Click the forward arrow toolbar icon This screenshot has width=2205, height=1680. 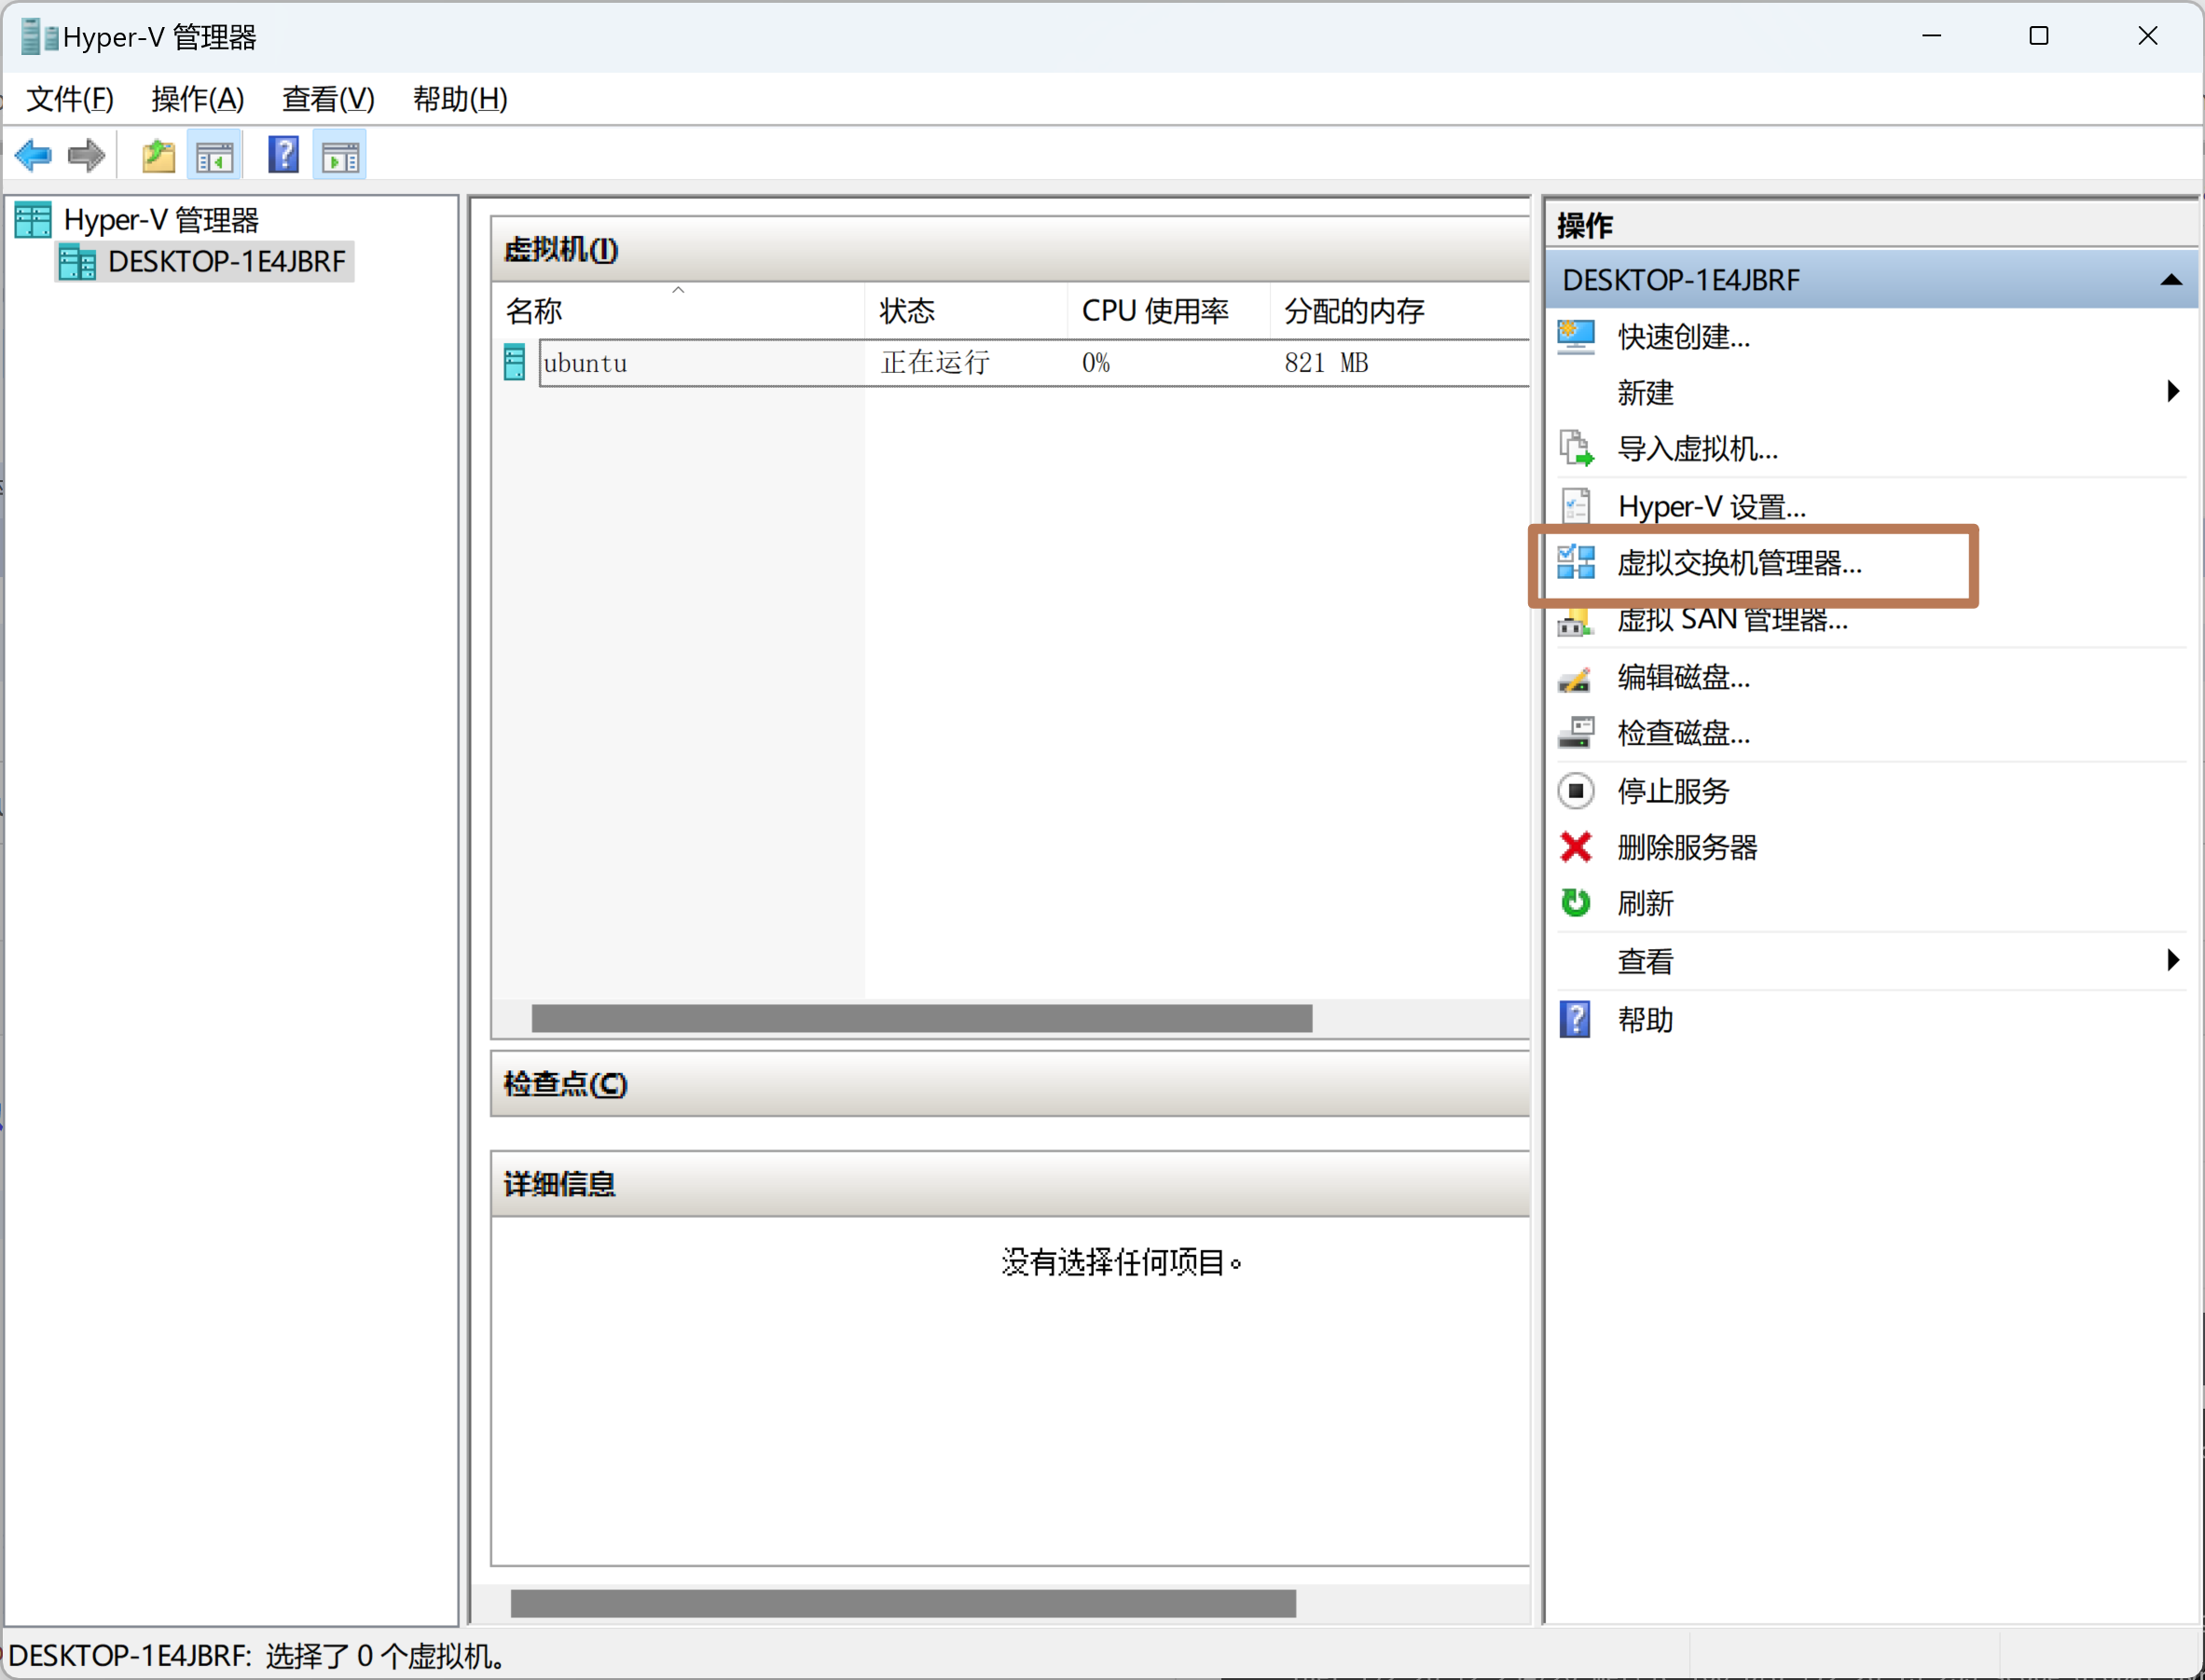pyautogui.click(x=86, y=155)
